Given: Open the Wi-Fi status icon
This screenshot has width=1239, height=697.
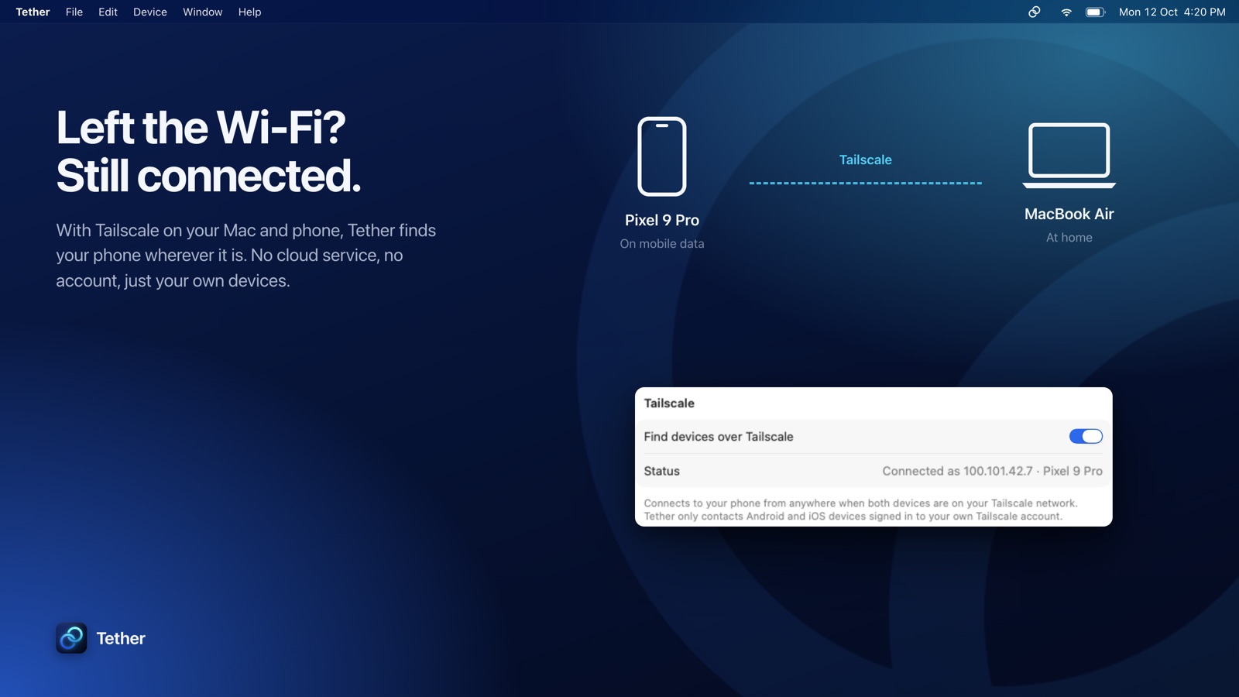Looking at the screenshot, I should tap(1066, 12).
